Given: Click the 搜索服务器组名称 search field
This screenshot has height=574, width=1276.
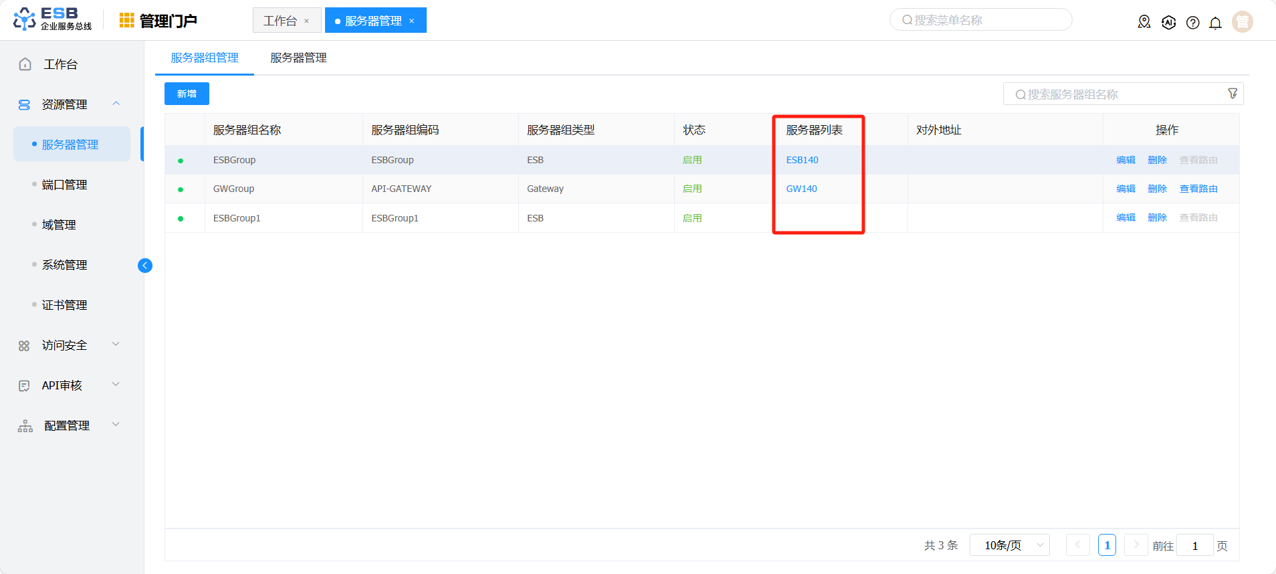Looking at the screenshot, I should coord(1117,94).
